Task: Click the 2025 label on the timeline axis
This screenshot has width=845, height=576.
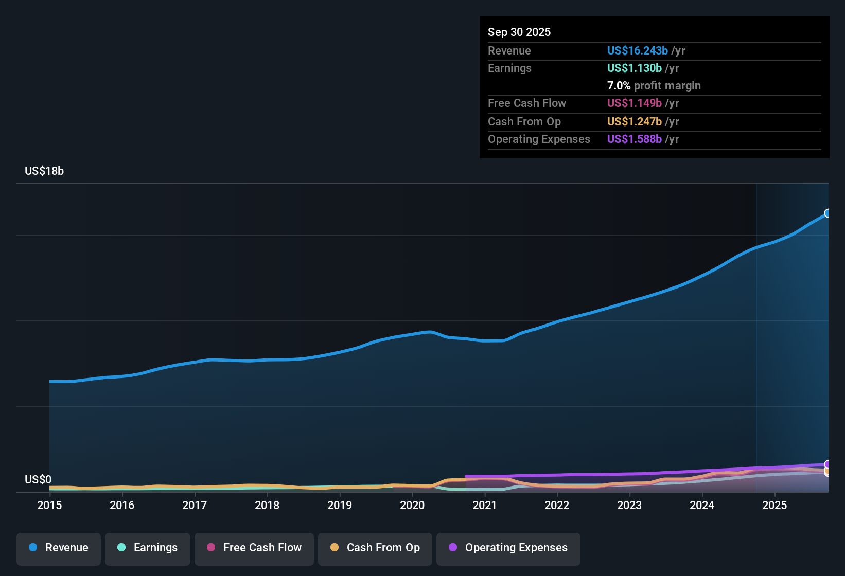Action: (775, 506)
